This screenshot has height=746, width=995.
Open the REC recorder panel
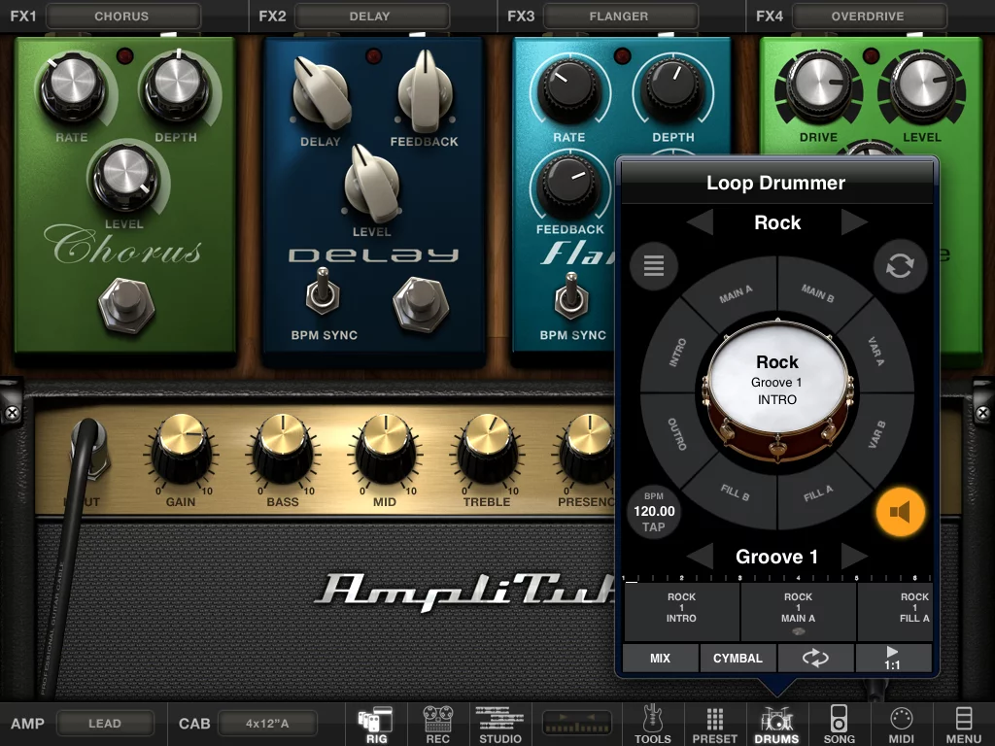437,725
